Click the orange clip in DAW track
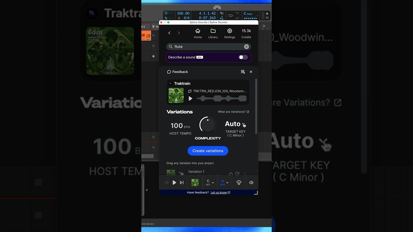 (x=146, y=35)
